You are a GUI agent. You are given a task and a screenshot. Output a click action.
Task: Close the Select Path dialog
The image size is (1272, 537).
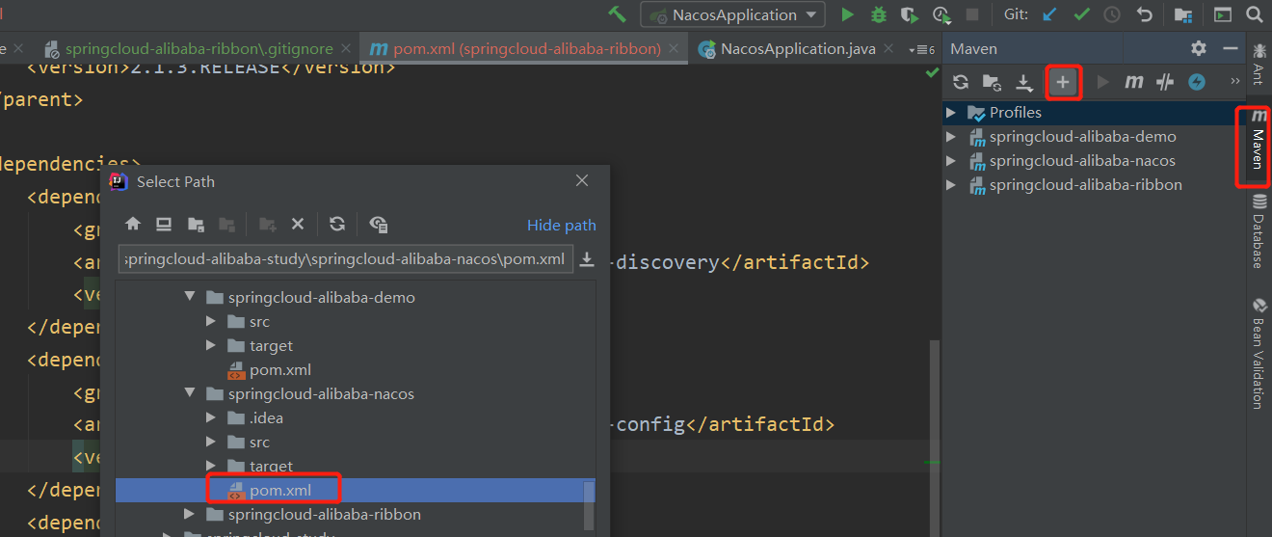pyautogui.click(x=582, y=180)
